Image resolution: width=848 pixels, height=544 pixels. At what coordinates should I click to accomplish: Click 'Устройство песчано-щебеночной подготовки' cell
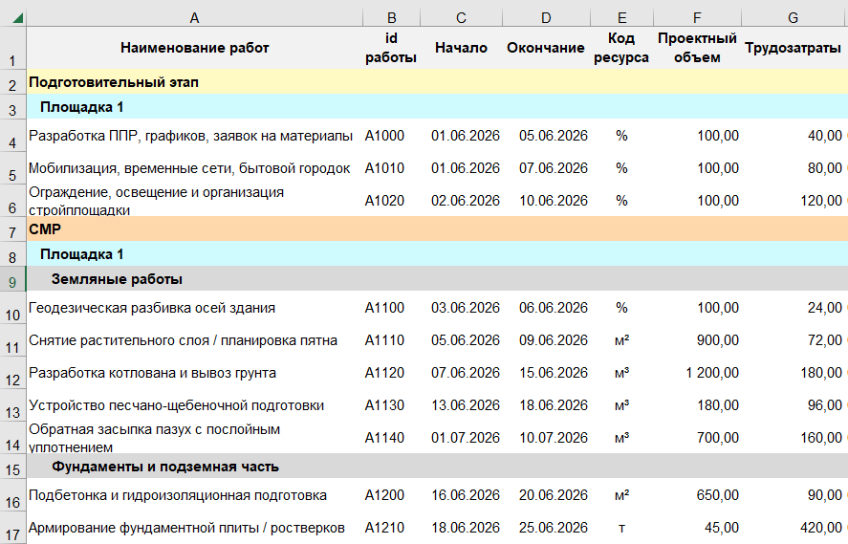[195, 405]
